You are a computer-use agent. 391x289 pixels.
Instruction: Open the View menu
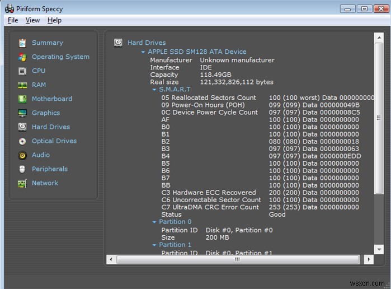coord(33,20)
